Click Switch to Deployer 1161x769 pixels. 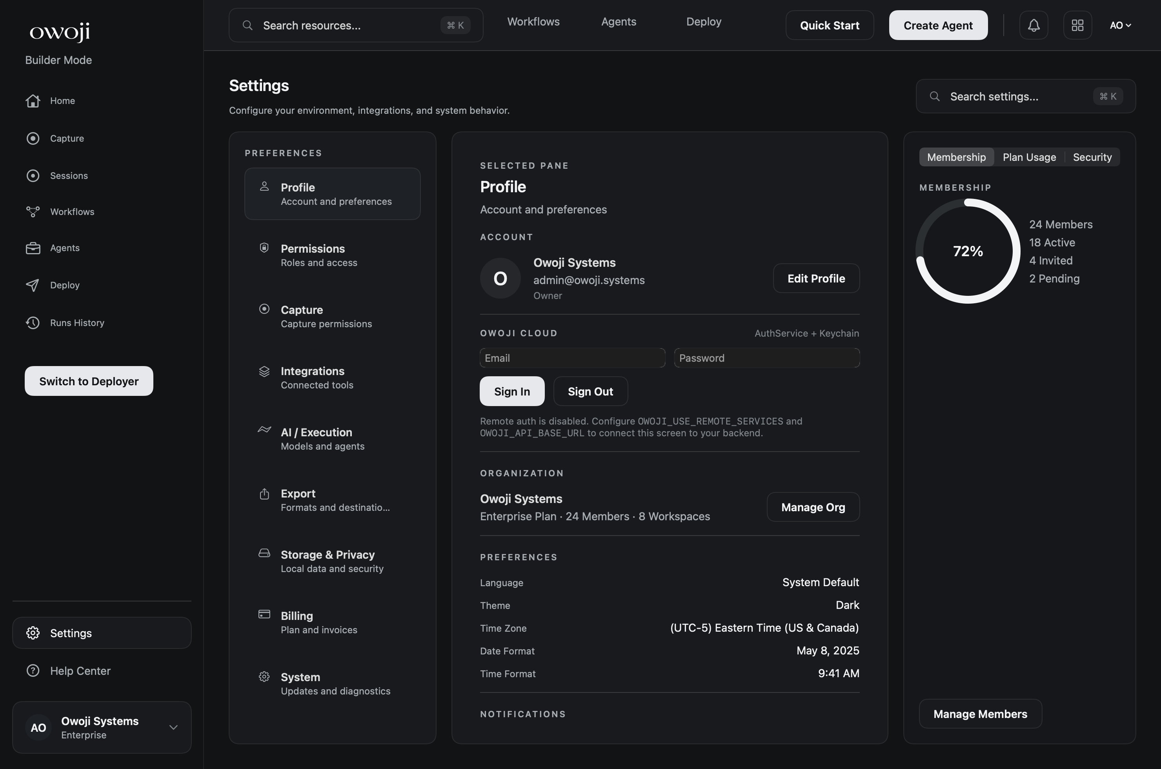88,381
